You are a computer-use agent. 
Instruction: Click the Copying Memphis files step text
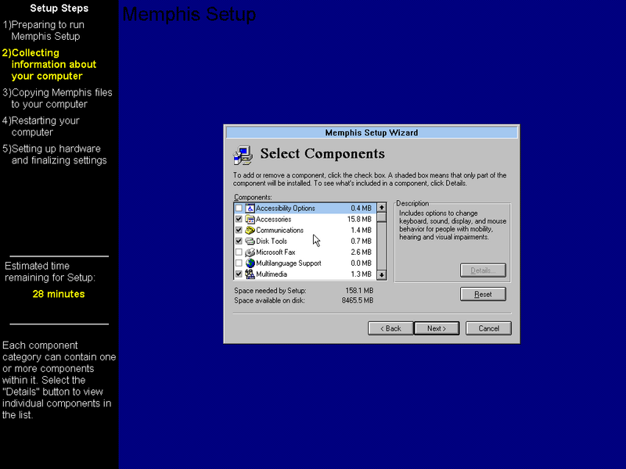pyautogui.click(x=57, y=98)
